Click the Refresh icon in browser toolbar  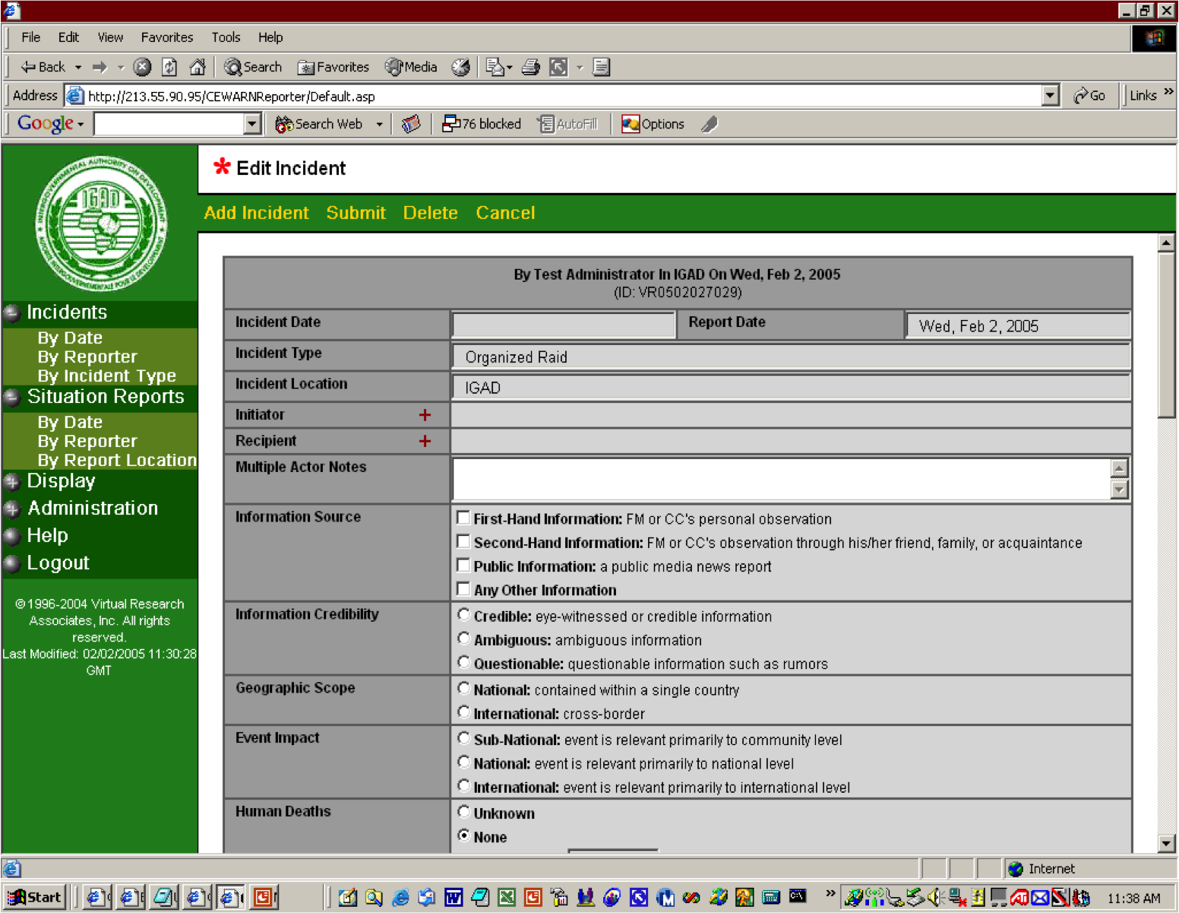(169, 67)
